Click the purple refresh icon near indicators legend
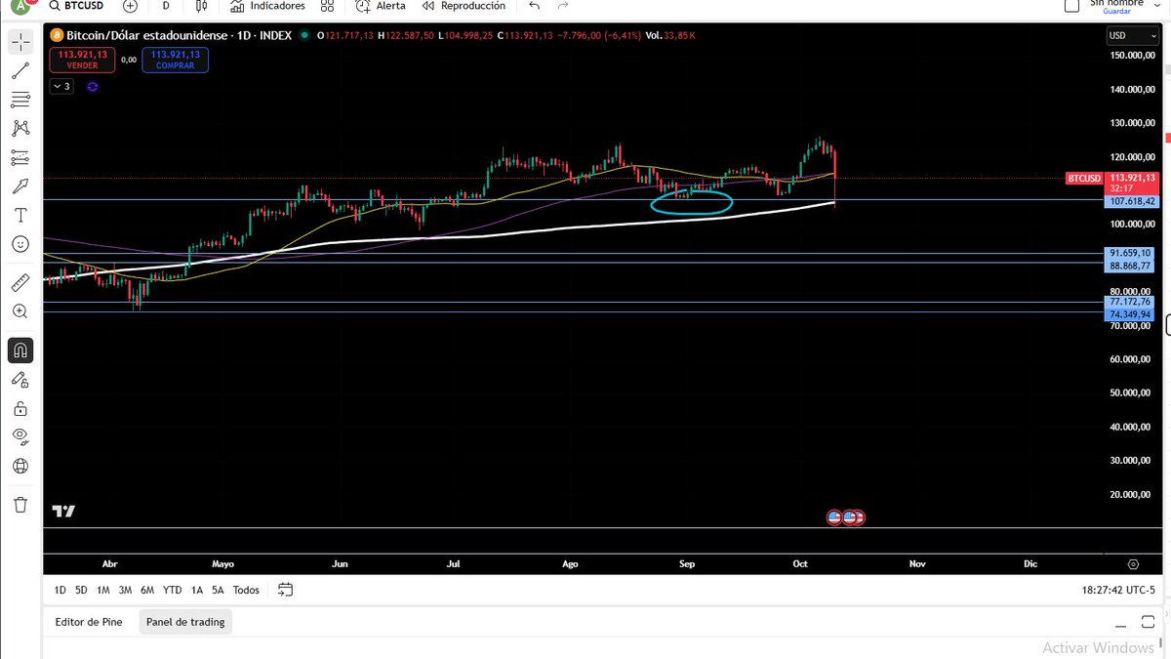The width and height of the screenshot is (1171, 659). point(92,86)
